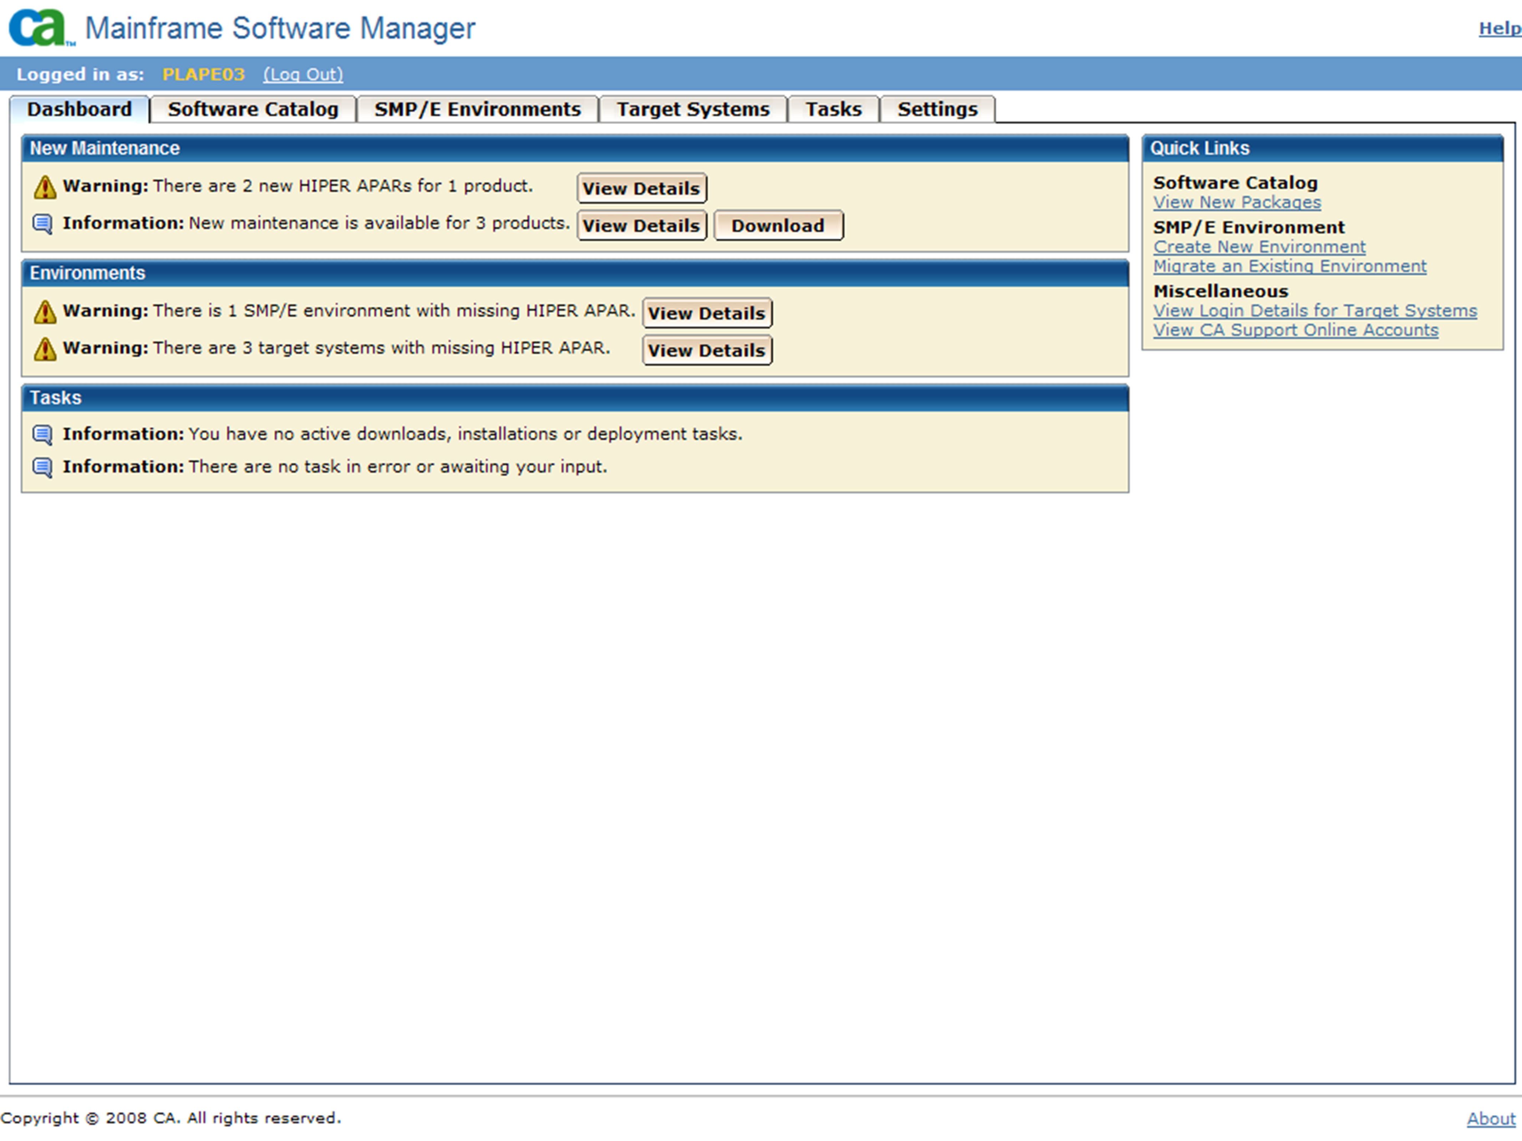Open View CA Support Online Accounts
The width and height of the screenshot is (1522, 1141).
[1295, 330]
